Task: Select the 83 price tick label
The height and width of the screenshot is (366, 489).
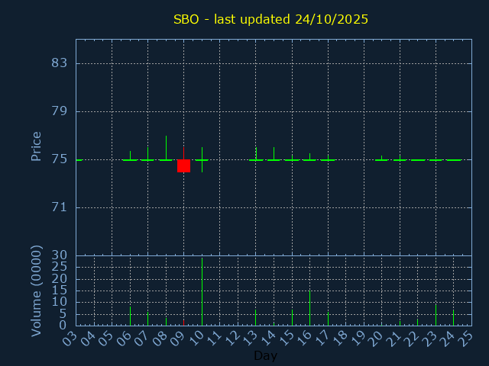Action: tap(60, 63)
